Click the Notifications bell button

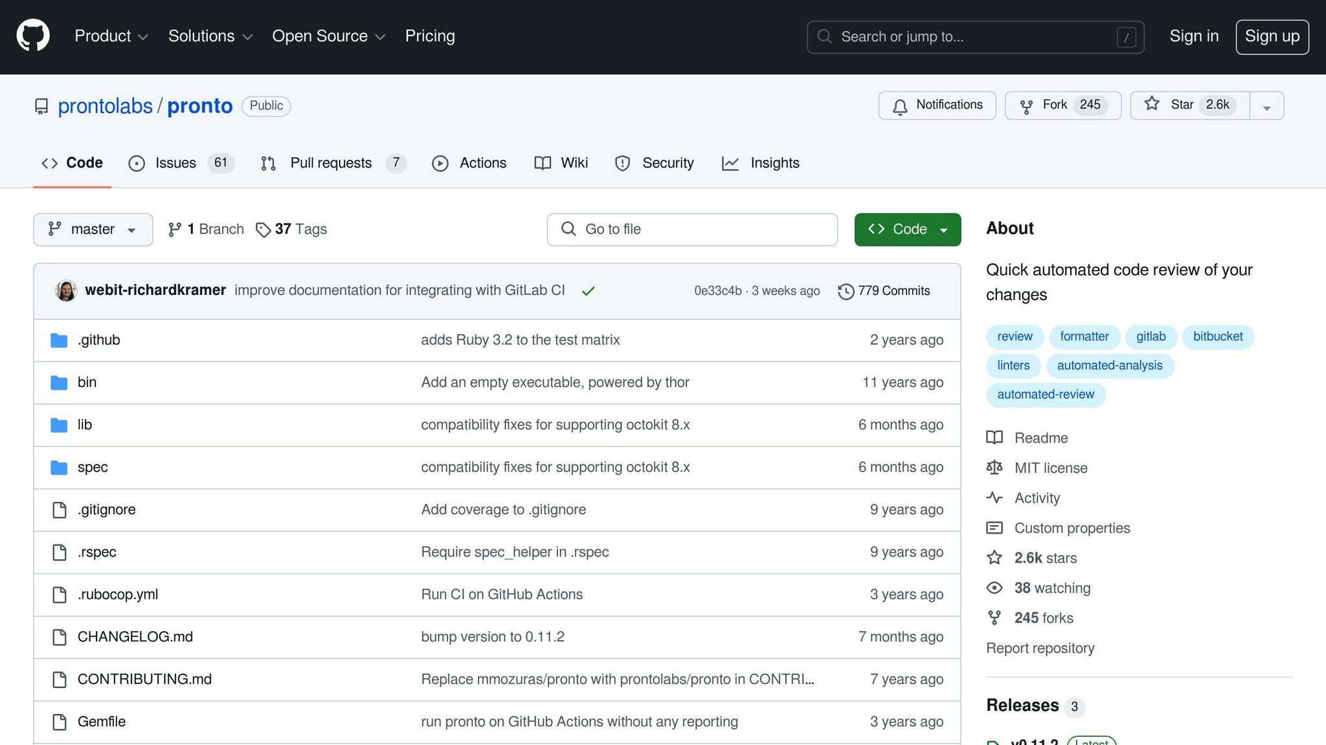(937, 105)
